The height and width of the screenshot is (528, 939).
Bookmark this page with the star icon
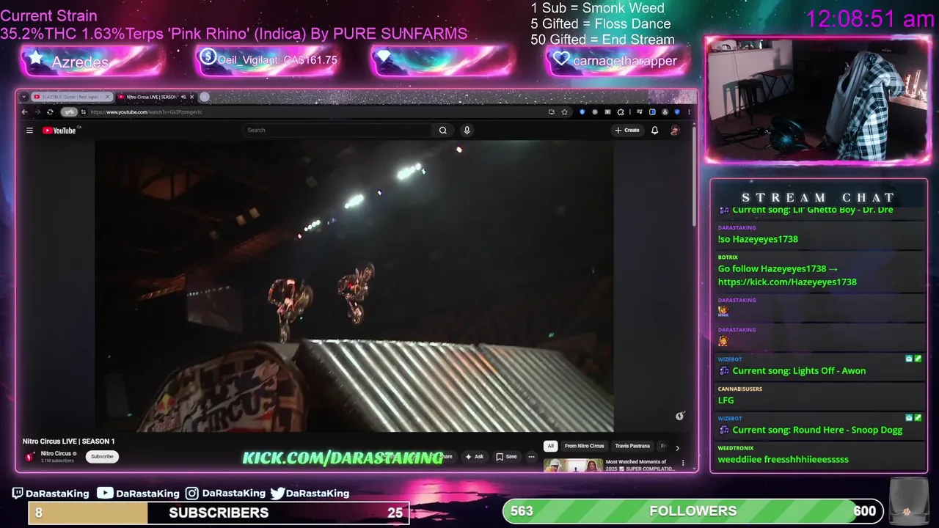564,112
